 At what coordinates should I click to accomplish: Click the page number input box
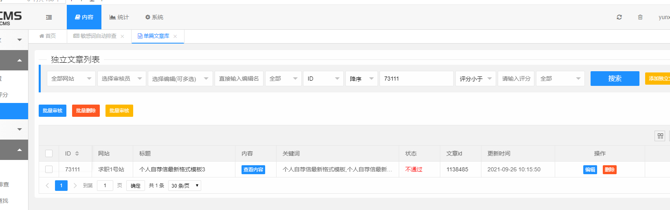coord(105,186)
